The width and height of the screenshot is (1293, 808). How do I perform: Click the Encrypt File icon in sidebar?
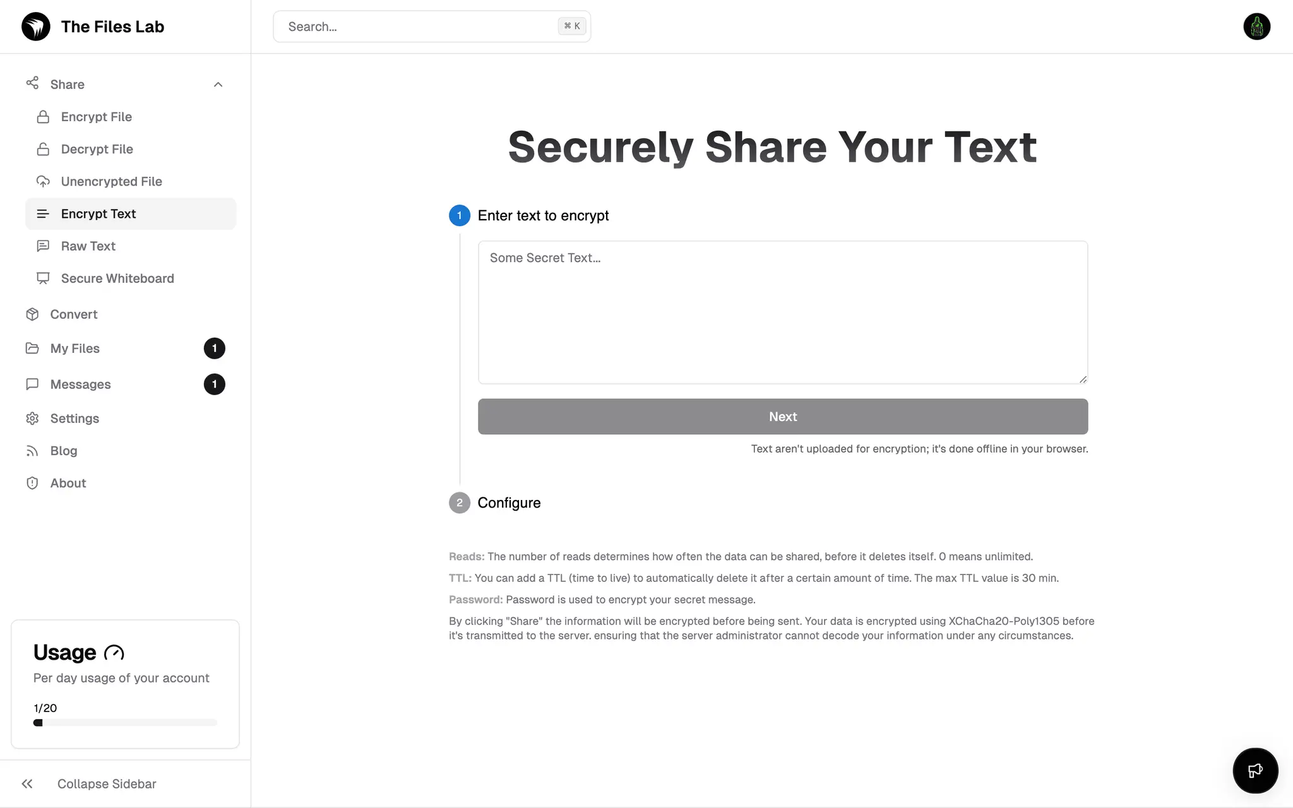click(x=43, y=116)
